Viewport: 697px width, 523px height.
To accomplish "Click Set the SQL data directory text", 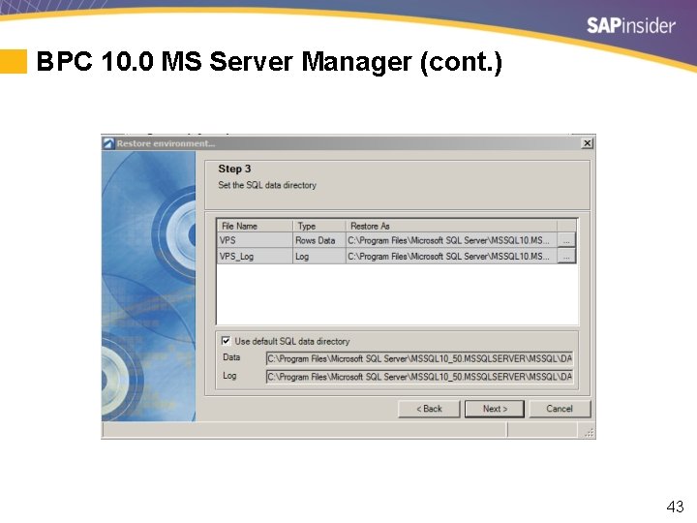I will coord(267,185).
